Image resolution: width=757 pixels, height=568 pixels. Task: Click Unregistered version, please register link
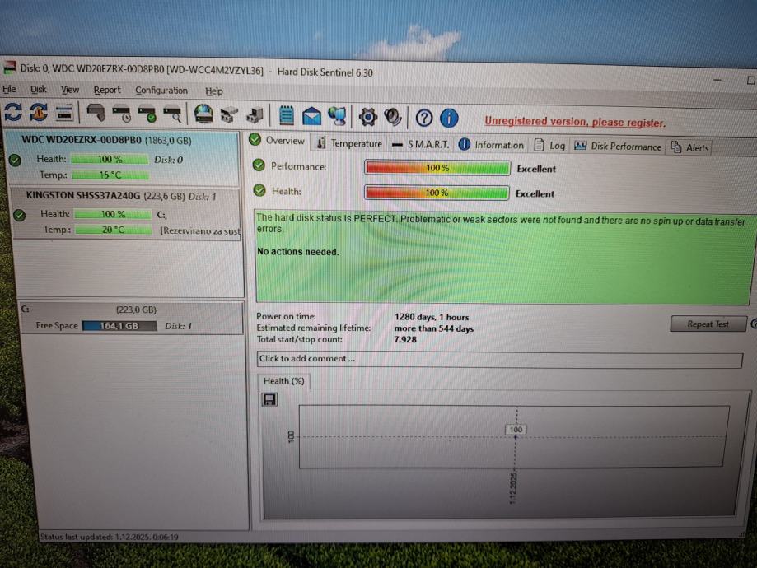click(575, 122)
